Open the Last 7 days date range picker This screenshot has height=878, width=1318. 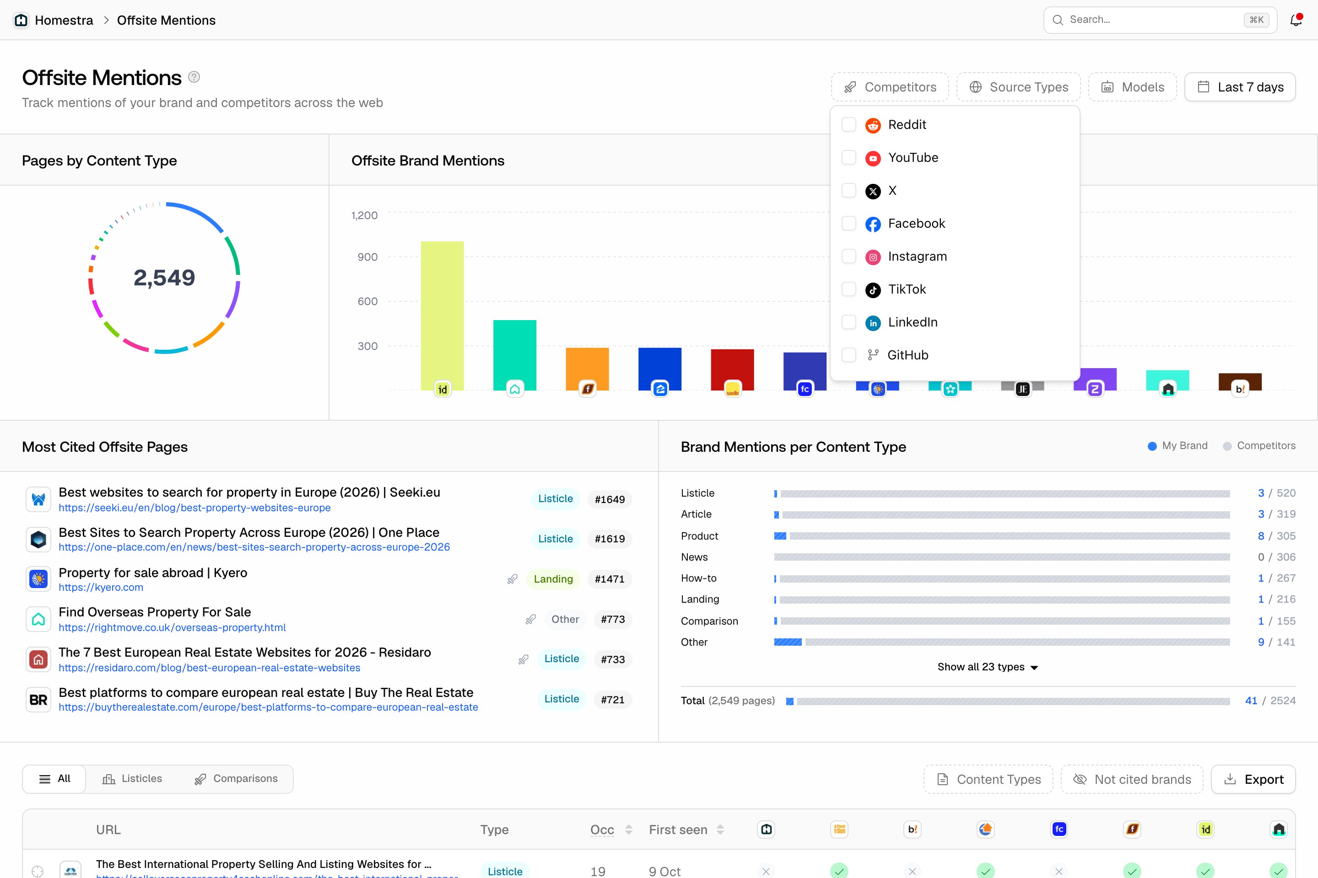pyautogui.click(x=1240, y=87)
